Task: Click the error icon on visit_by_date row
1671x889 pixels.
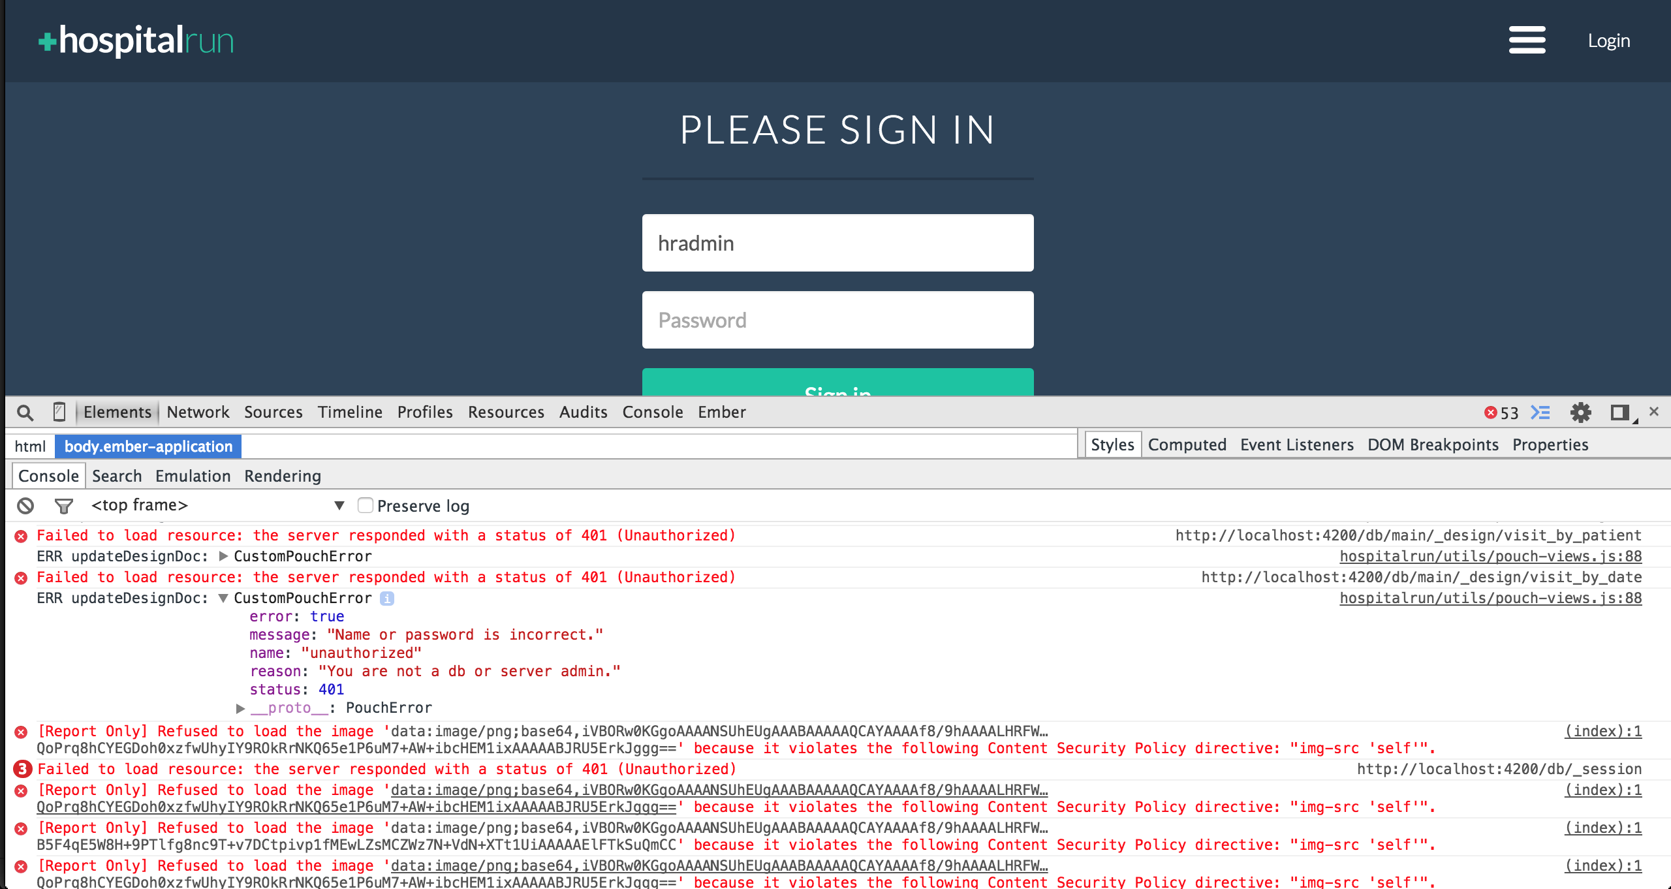Action: pos(21,578)
